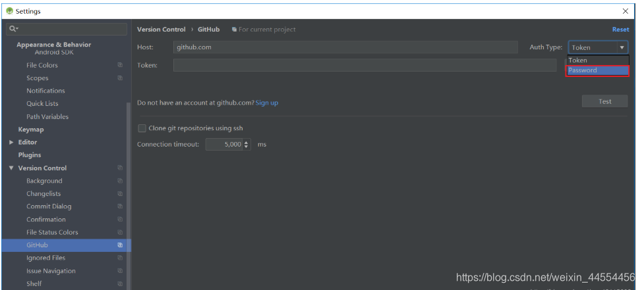The width and height of the screenshot is (642, 290).
Task: Click the Reset link
Action: click(x=620, y=30)
